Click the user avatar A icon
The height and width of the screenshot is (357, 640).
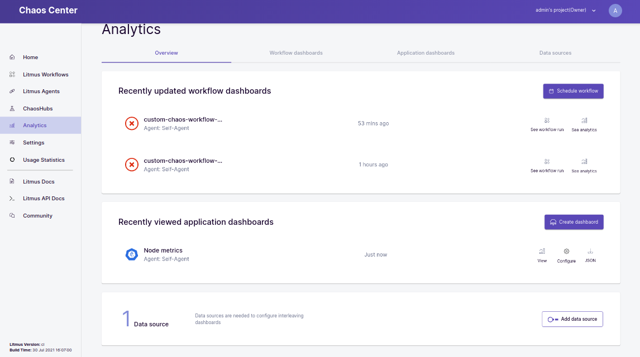click(x=615, y=11)
